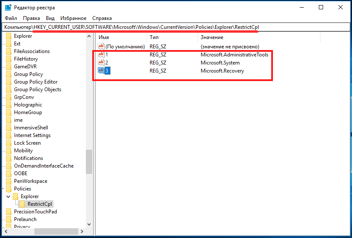Select the OOBE key
The width and height of the screenshot is (352, 238).
(x=21, y=174)
